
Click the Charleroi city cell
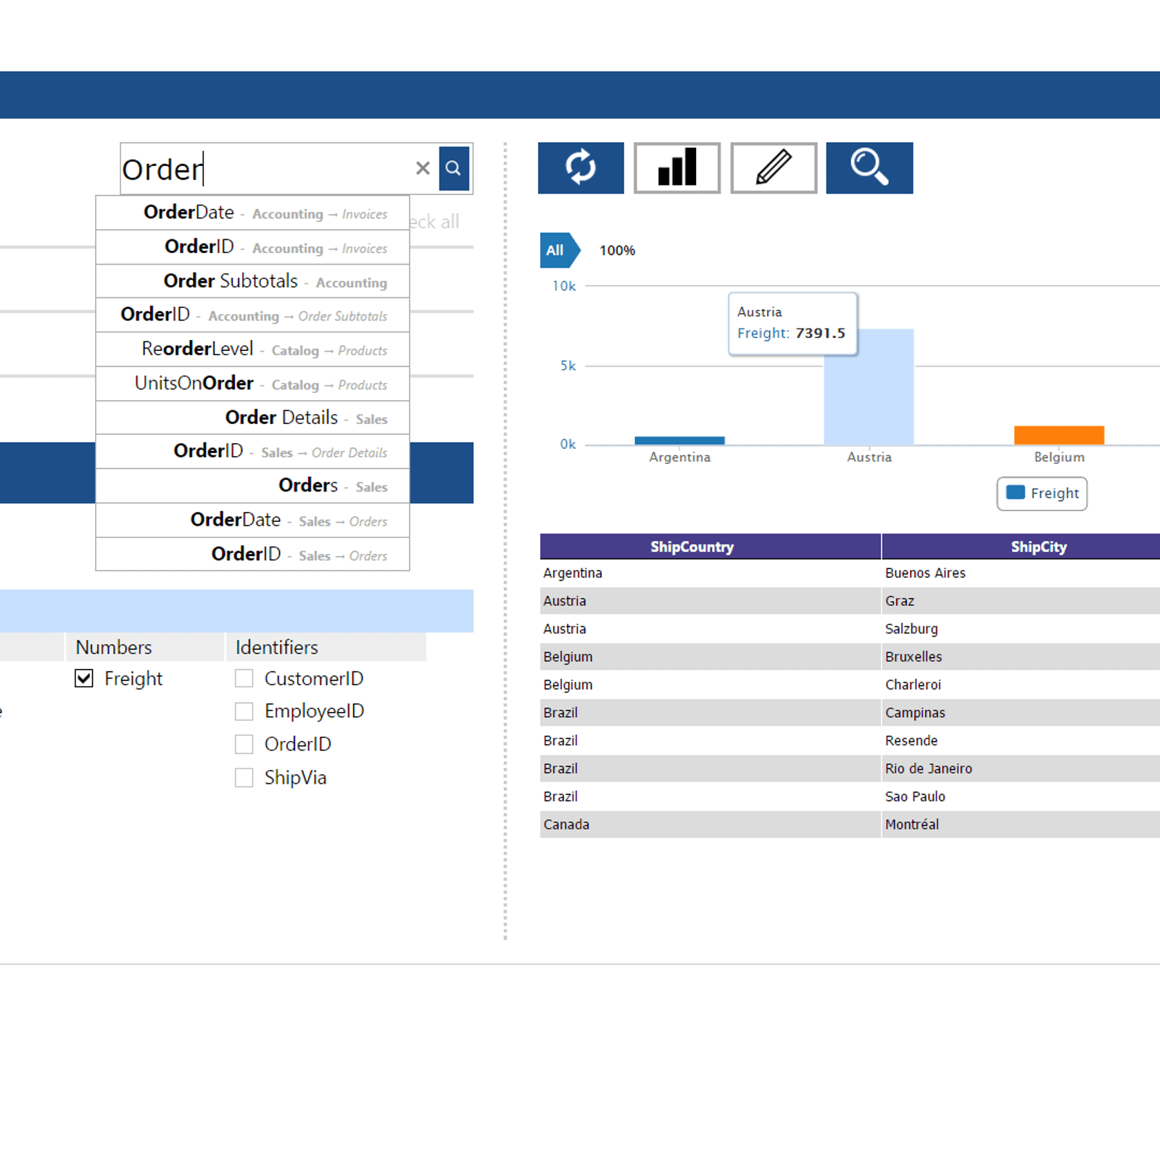[1022, 684]
